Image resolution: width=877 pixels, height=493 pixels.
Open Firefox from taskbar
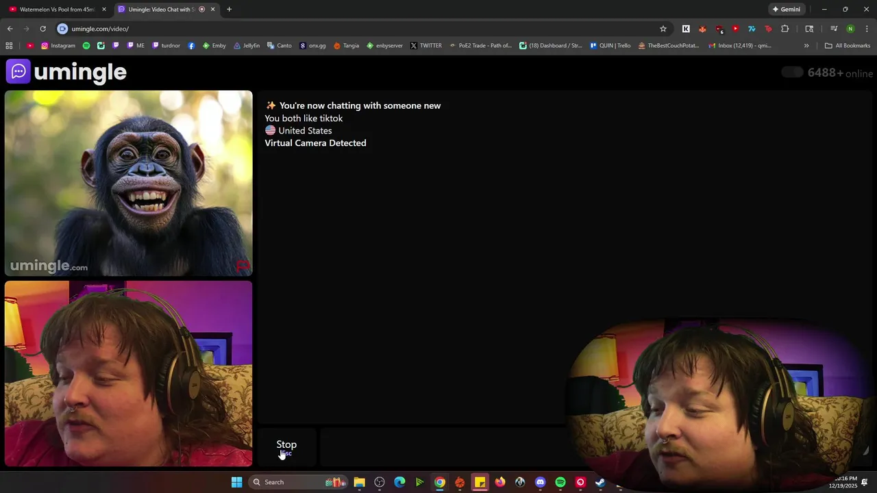[x=500, y=482]
